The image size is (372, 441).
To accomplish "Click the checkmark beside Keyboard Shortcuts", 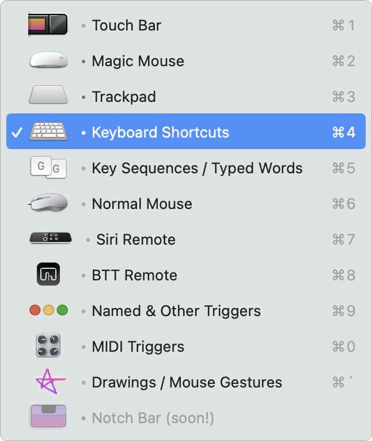I will coord(17,132).
